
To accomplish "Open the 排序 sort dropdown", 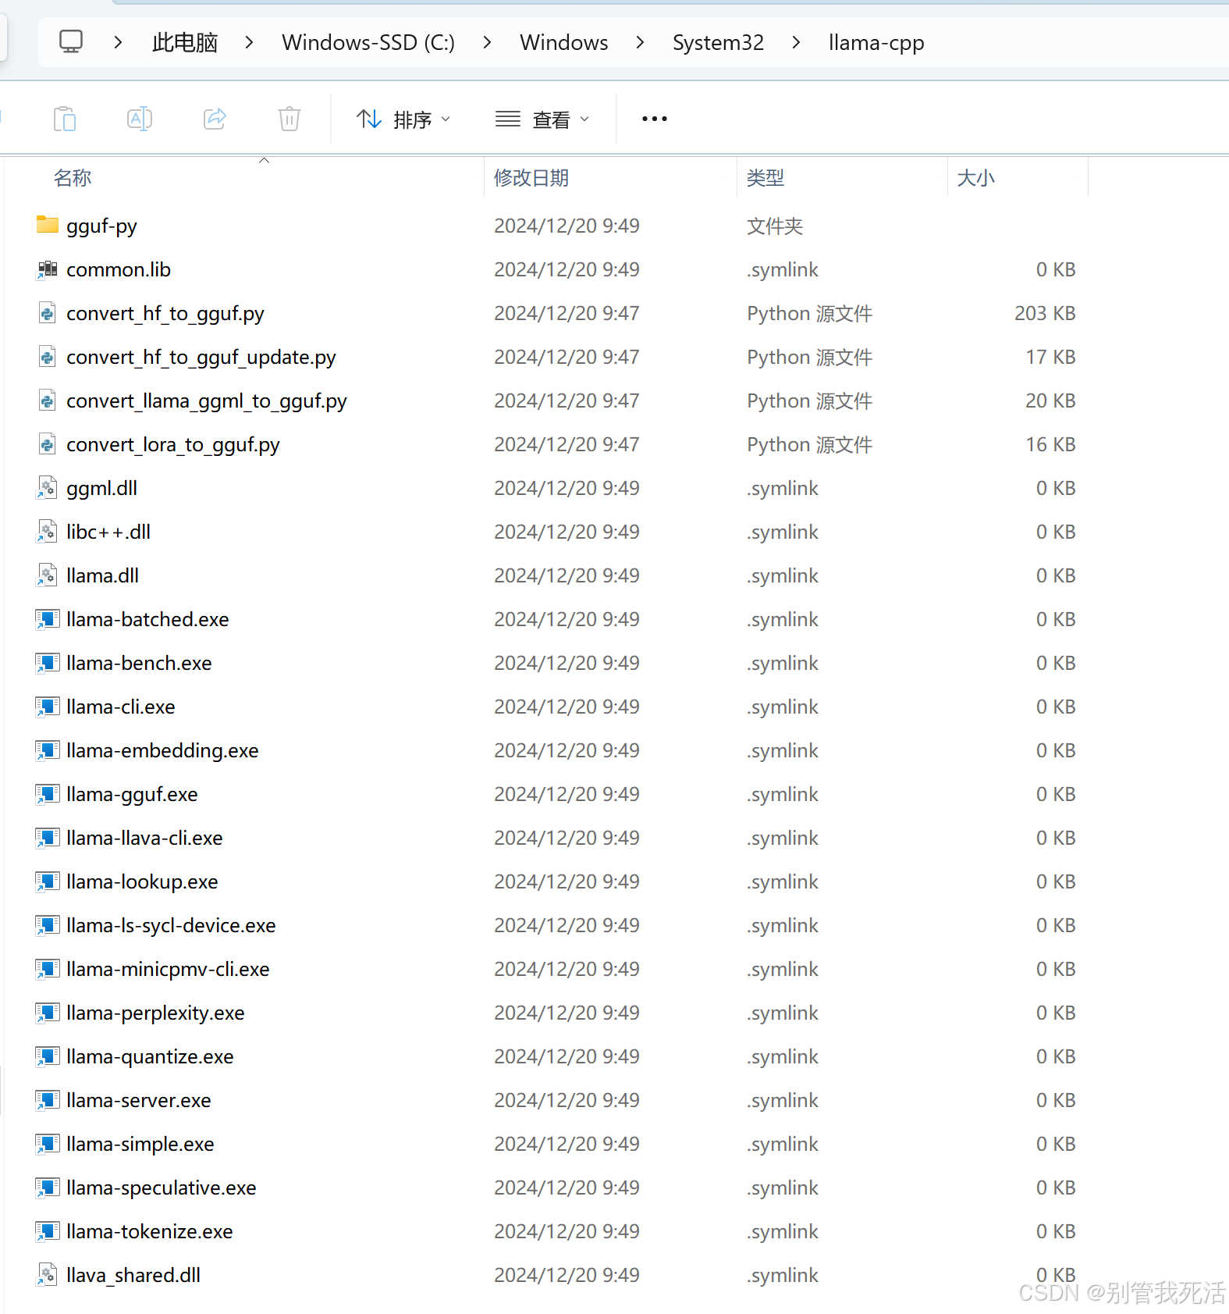I will coord(403,119).
